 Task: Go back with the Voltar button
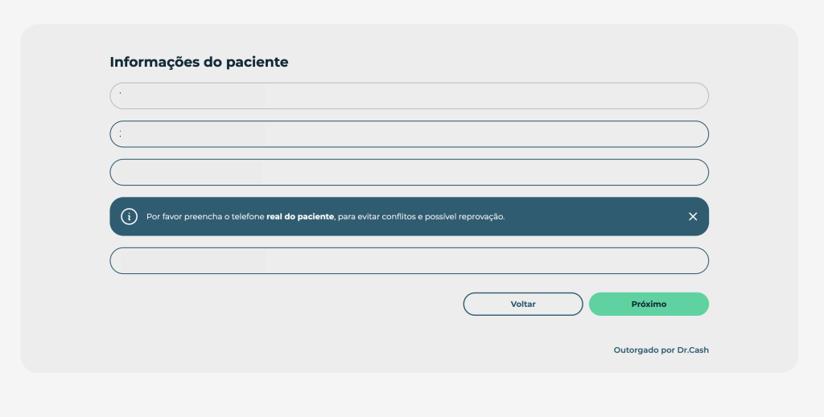[523, 305]
